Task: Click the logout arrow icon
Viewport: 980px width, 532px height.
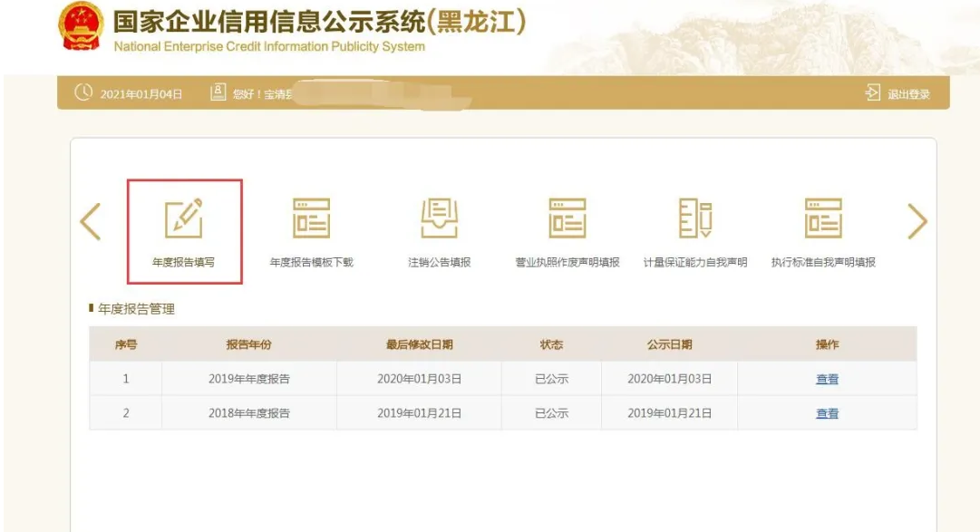Action: (872, 93)
